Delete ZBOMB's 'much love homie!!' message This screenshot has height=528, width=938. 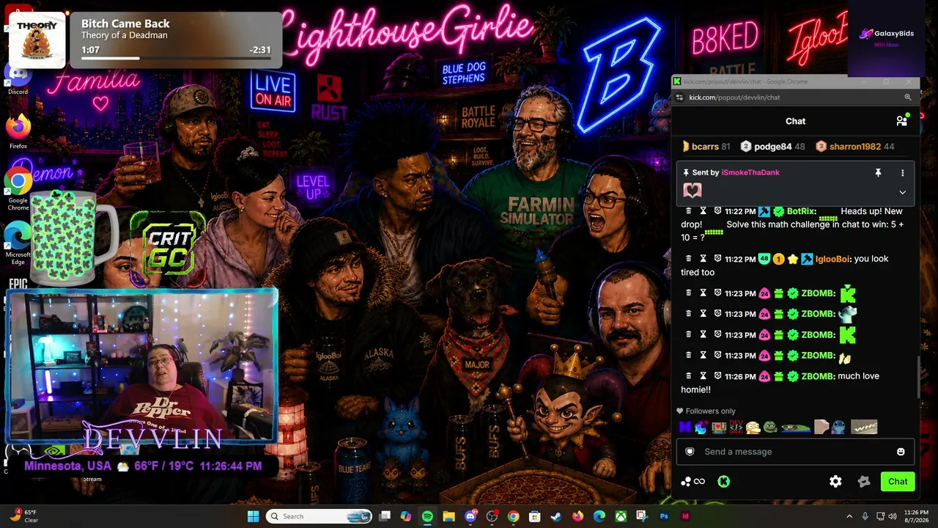coord(688,376)
